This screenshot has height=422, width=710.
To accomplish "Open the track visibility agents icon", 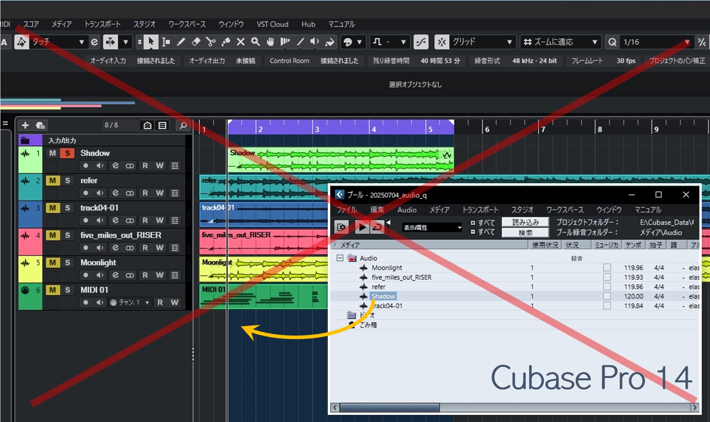I will coord(147,125).
